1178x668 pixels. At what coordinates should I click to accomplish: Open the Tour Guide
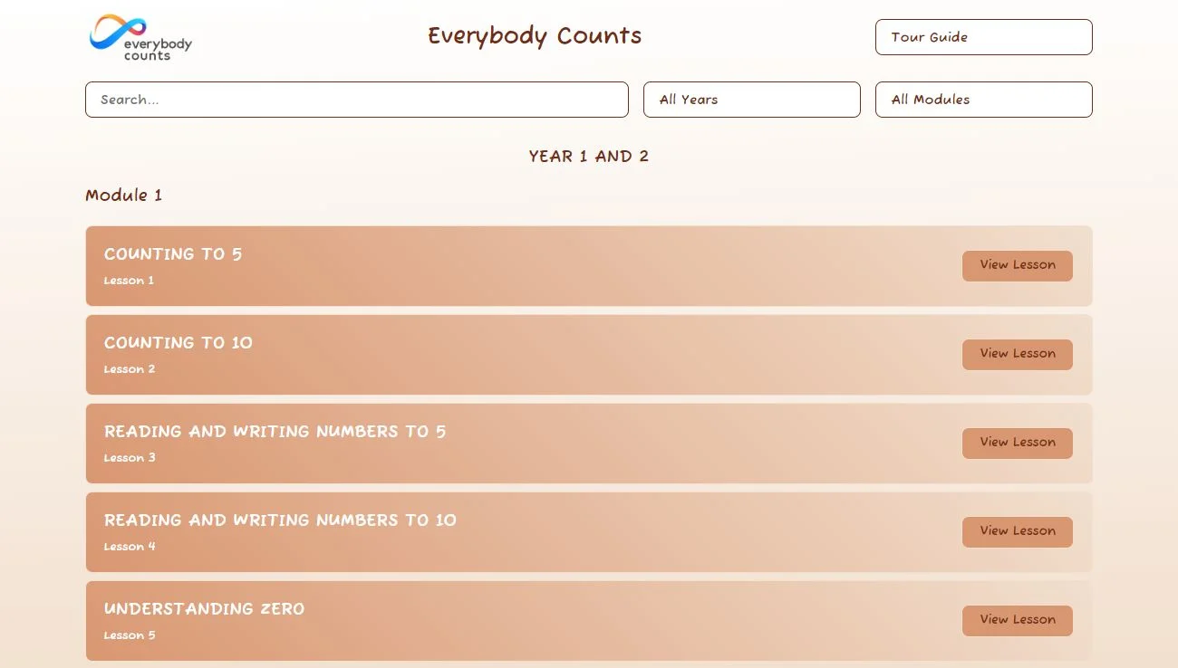point(983,37)
